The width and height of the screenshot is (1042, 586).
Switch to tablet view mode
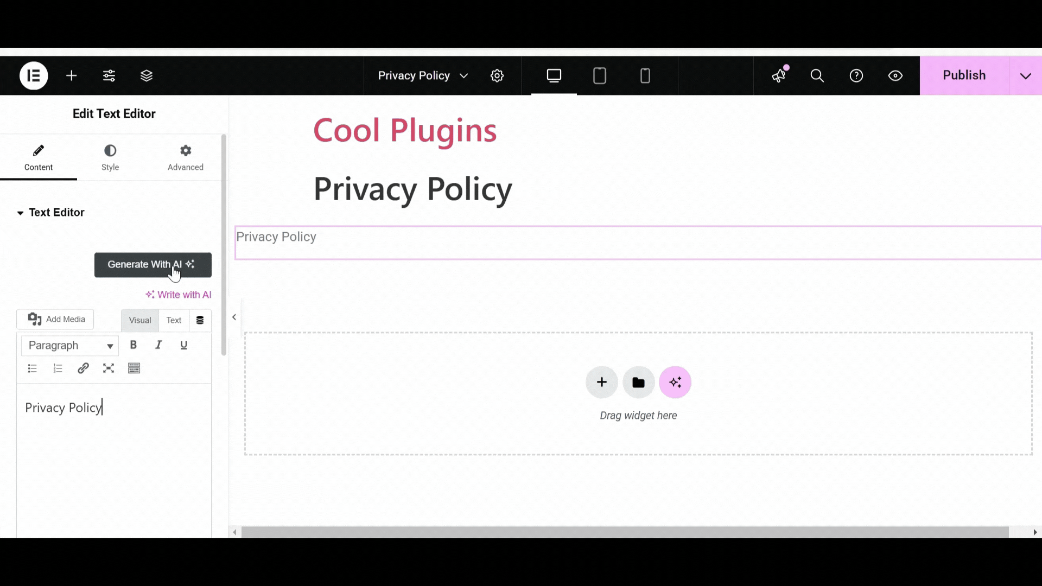coord(600,76)
